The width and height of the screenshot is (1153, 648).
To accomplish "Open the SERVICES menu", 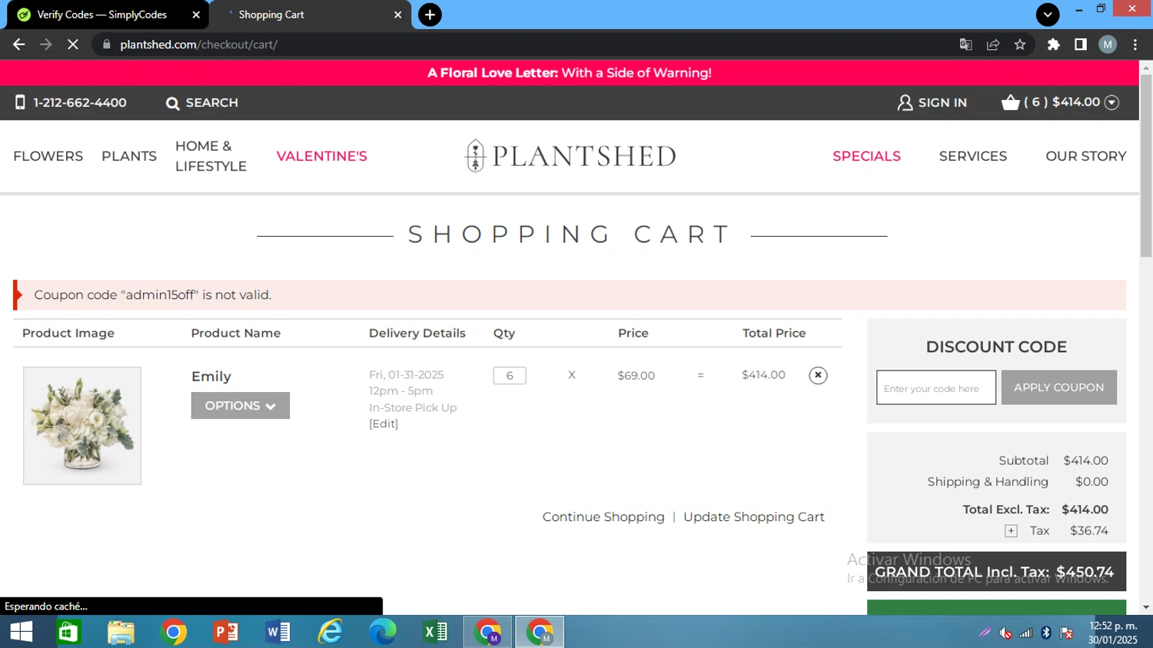I will point(972,156).
